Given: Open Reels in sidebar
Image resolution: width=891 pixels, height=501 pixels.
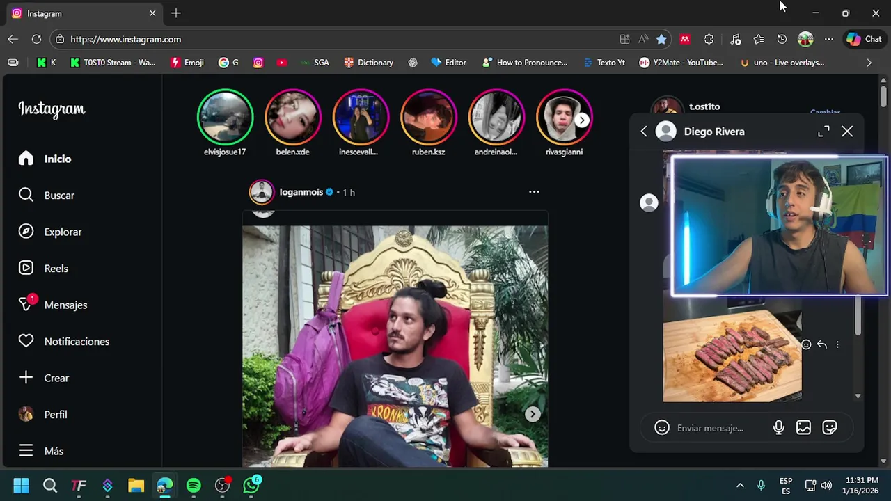Looking at the screenshot, I should [44, 268].
